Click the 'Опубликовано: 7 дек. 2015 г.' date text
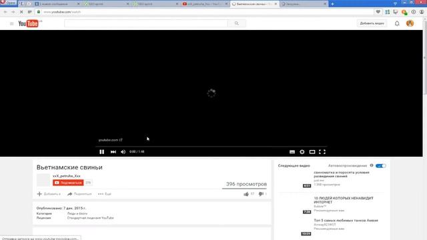427x240 pixels. pyautogui.click(x=61, y=208)
